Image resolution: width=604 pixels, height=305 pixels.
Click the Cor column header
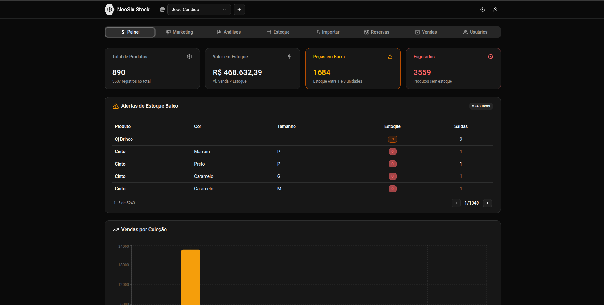click(x=198, y=126)
